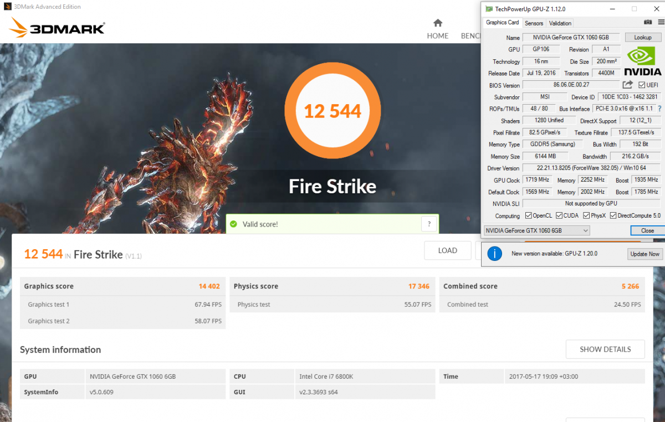Take a GPU-Z screenshot with camera icon

click(x=647, y=23)
